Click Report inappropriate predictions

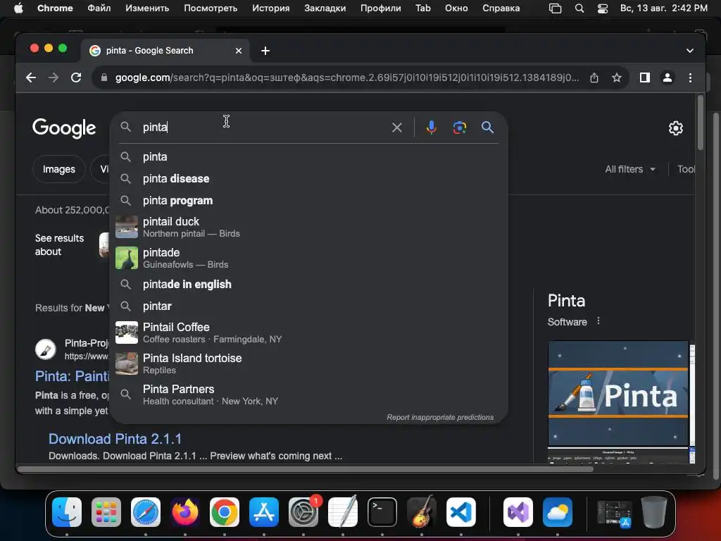pos(440,417)
